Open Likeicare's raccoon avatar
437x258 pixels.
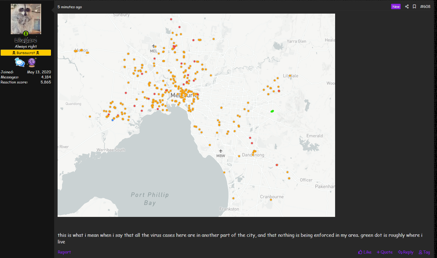click(26, 19)
